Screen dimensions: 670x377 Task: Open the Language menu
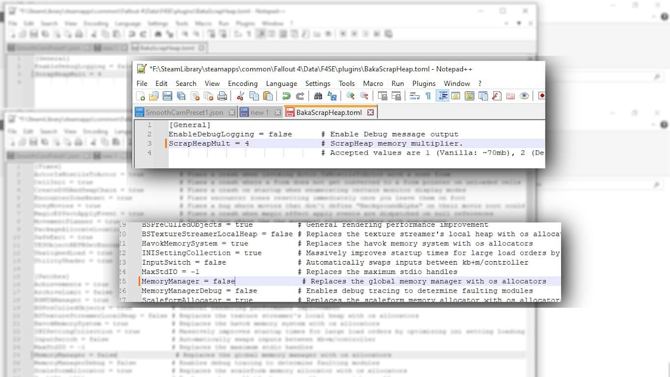[x=282, y=83]
